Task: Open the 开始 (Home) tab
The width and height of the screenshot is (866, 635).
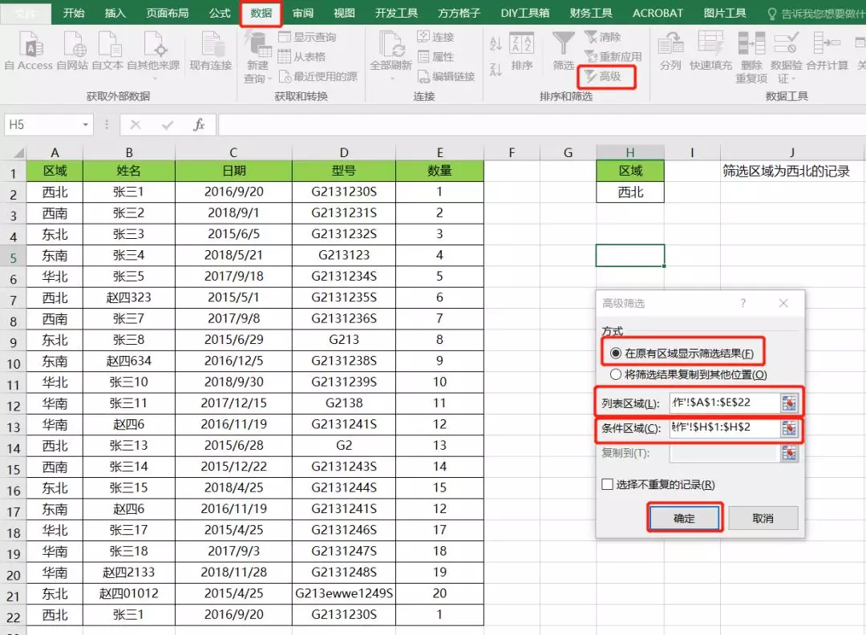Action: pyautogui.click(x=74, y=13)
